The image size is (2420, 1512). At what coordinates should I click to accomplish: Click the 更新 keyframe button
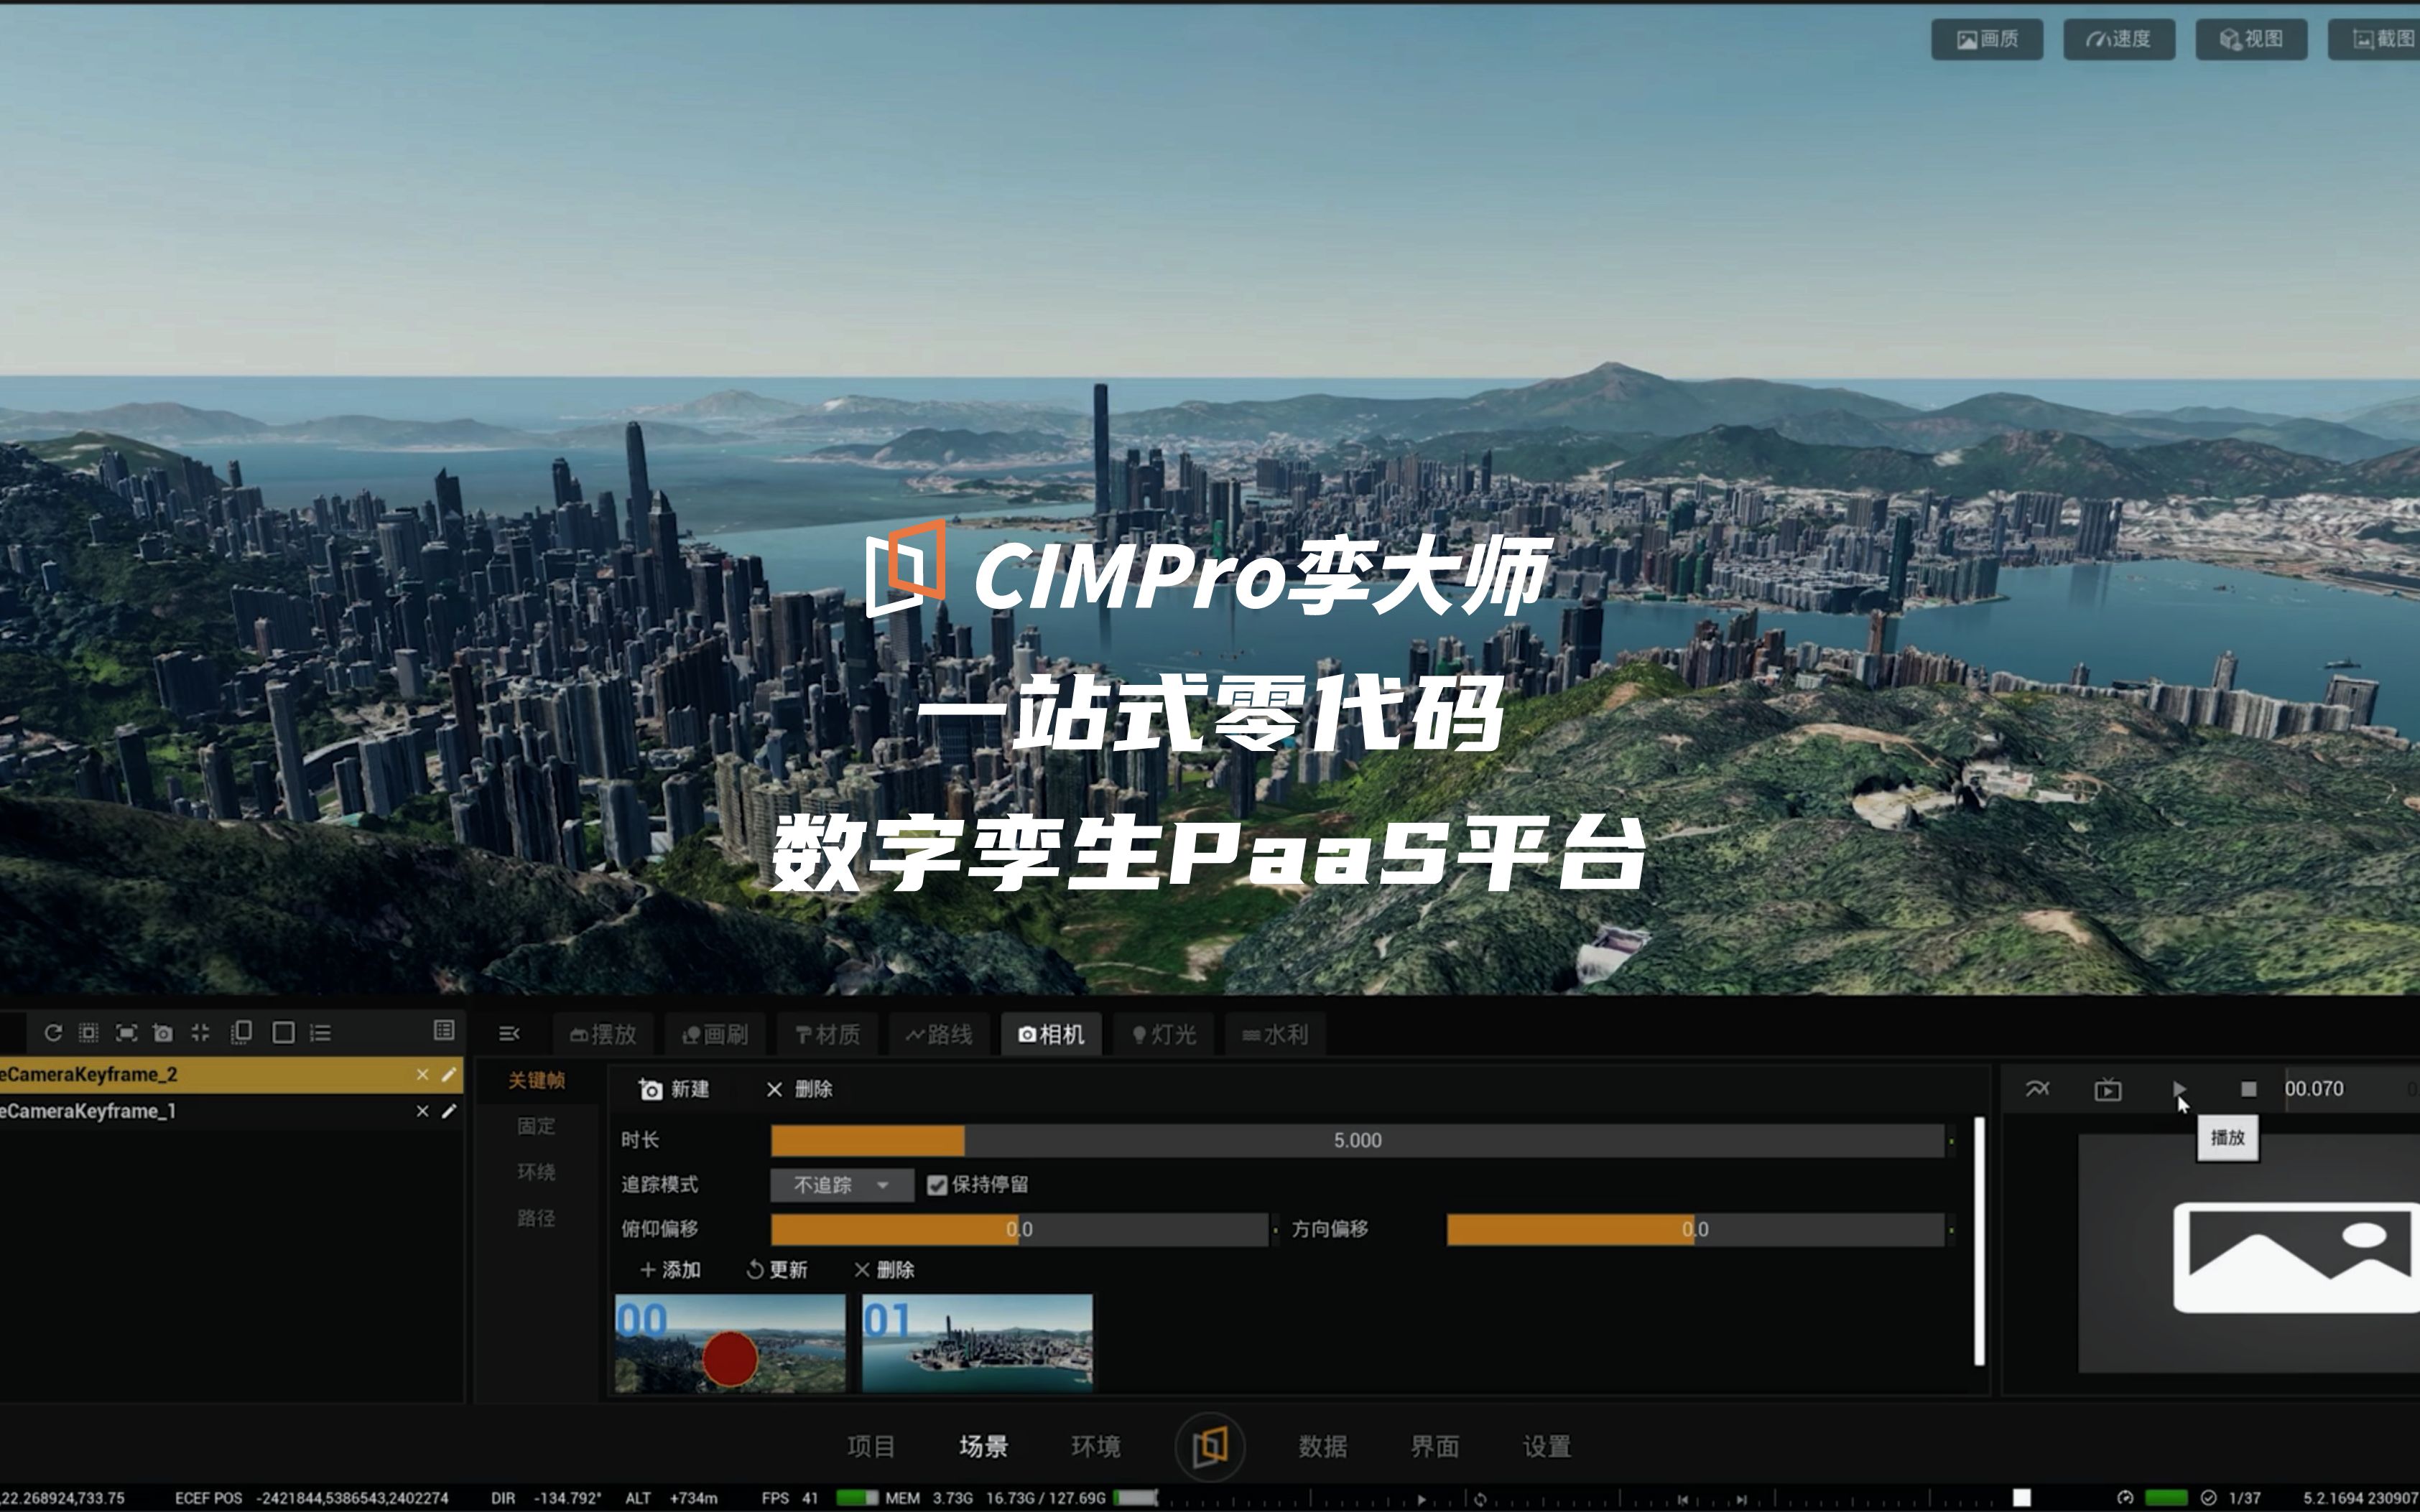776,1271
